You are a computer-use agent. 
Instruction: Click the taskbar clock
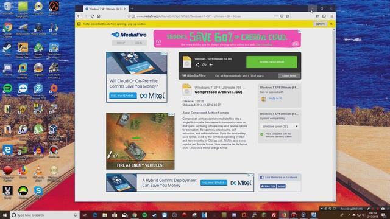pos(372,215)
